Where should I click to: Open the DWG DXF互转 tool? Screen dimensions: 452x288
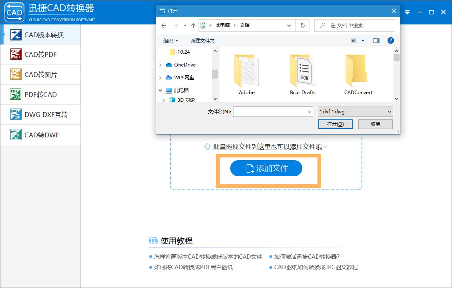coord(40,114)
